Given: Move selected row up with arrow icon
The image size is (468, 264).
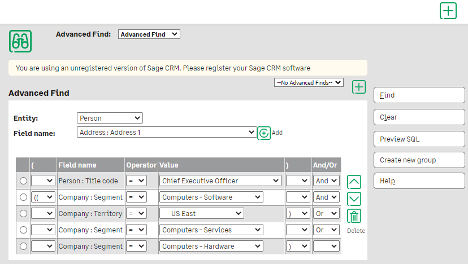Looking at the screenshot, I should tap(354, 182).
